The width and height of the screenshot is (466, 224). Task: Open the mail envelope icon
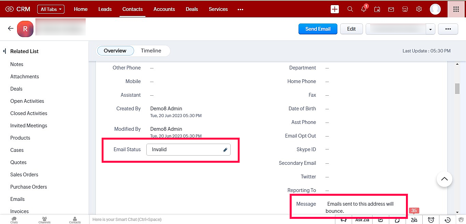(x=391, y=10)
